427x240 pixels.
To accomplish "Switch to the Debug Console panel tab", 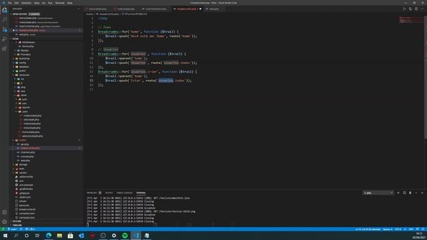I will click(125, 193).
